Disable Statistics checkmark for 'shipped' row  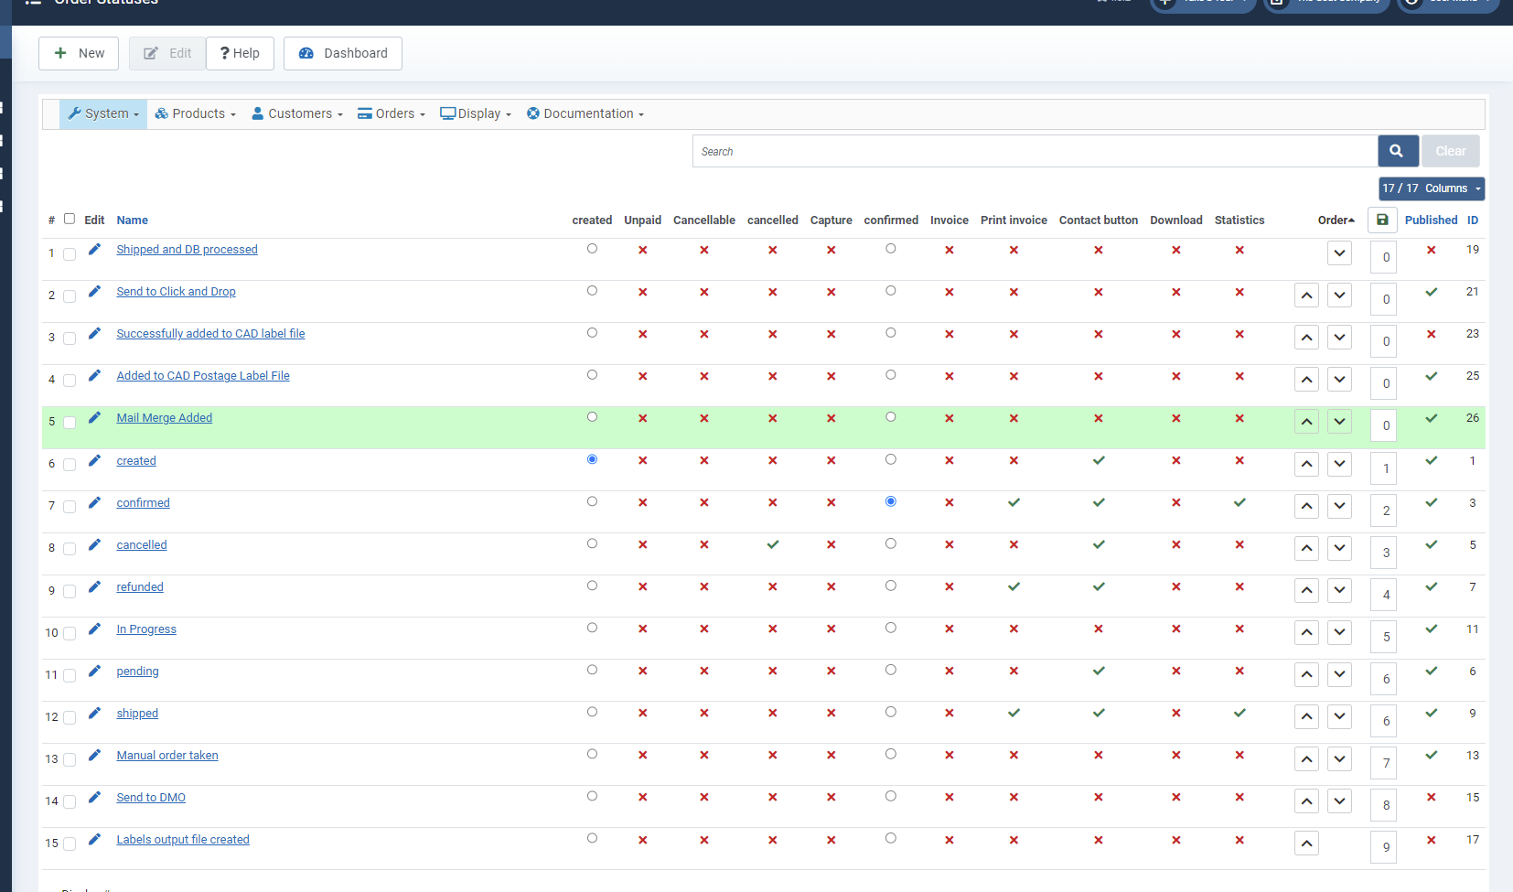(1239, 713)
